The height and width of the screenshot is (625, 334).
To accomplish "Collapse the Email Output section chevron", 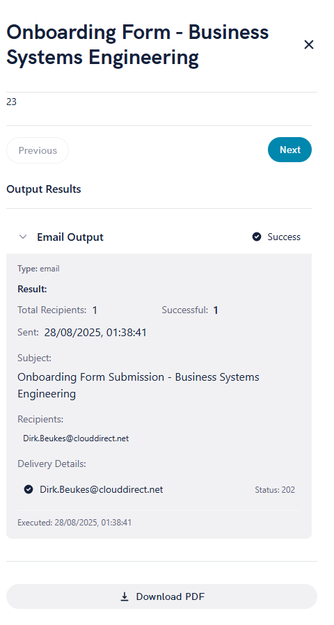I will tap(23, 237).
